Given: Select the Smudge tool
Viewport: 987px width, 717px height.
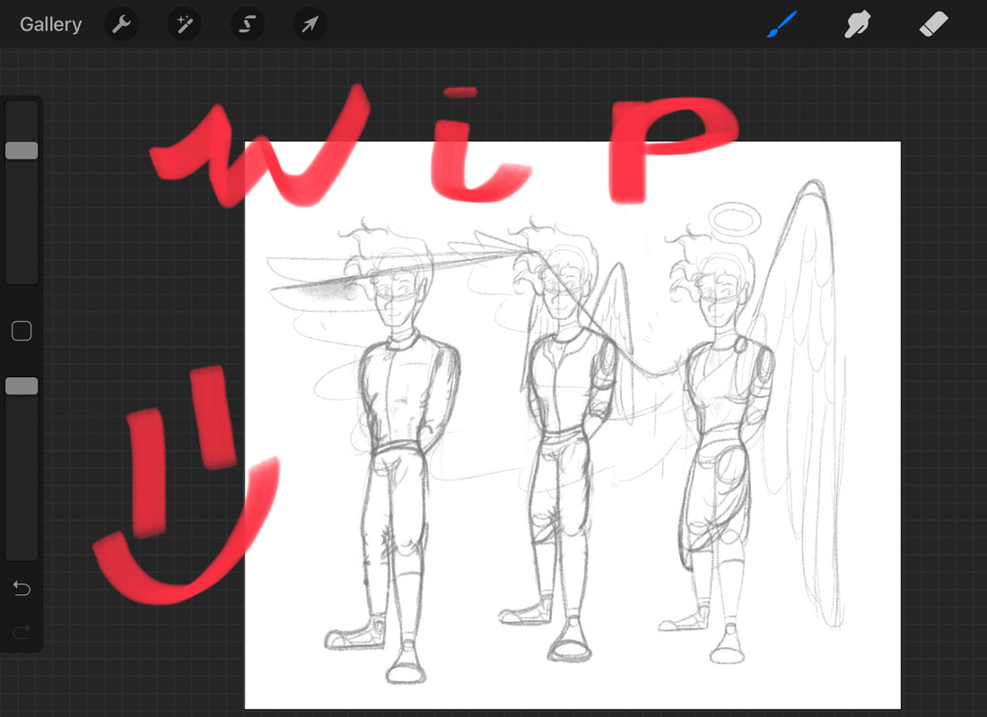Looking at the screenshot, I should [x=857, y=24].
